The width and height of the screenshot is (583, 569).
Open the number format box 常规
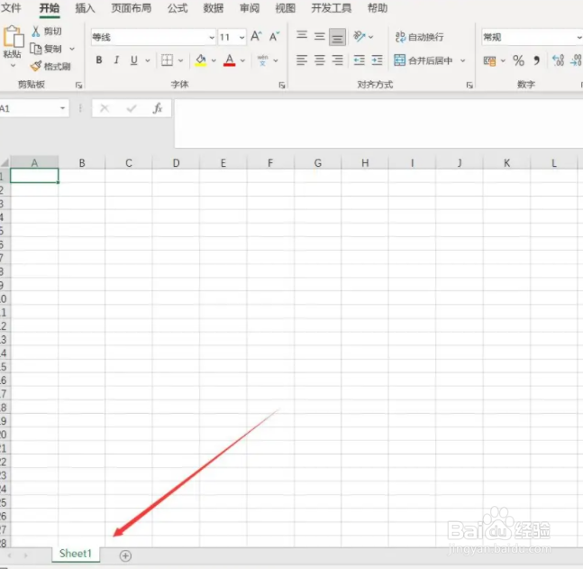click(x=532, y=37)
